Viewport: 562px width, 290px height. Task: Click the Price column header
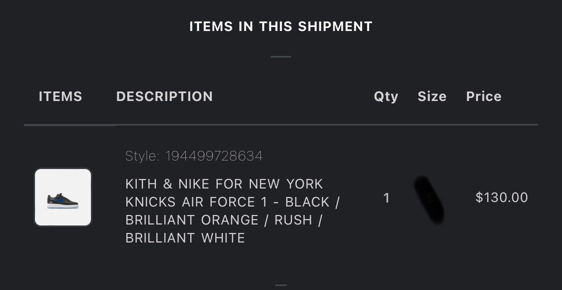(x=484, y=96)
